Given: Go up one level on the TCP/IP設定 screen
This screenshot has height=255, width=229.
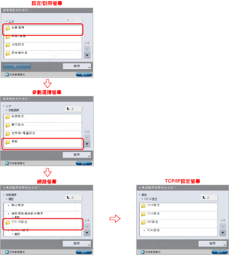Looking at the screenshot, I should click(209, 198).
